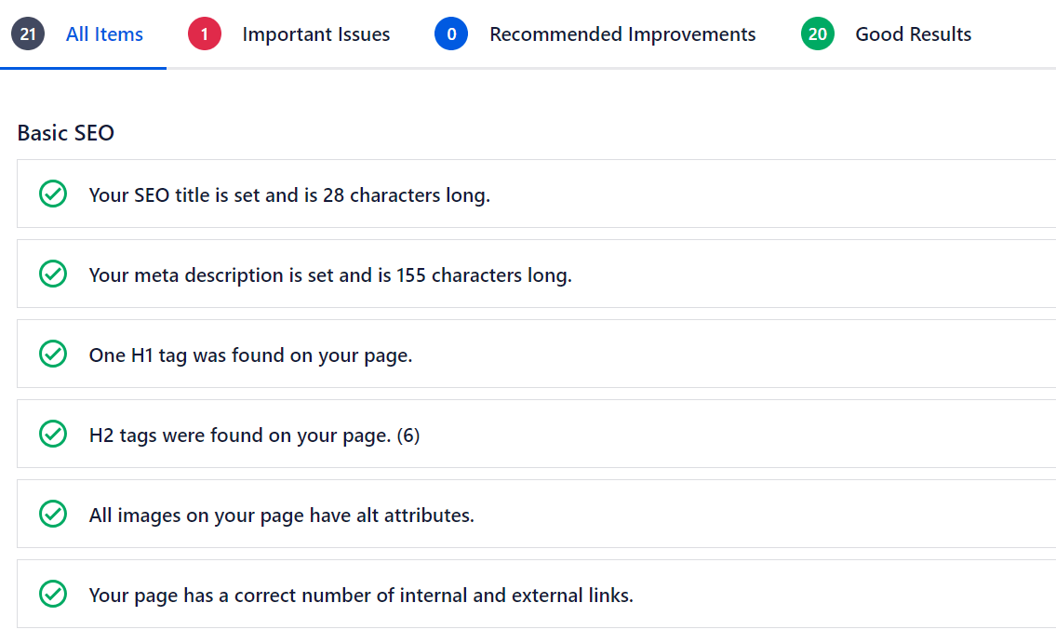Click the green badge showing 20 good results
The width and height of the screenshot is (1056, 643).
click(x=817, y=33)
